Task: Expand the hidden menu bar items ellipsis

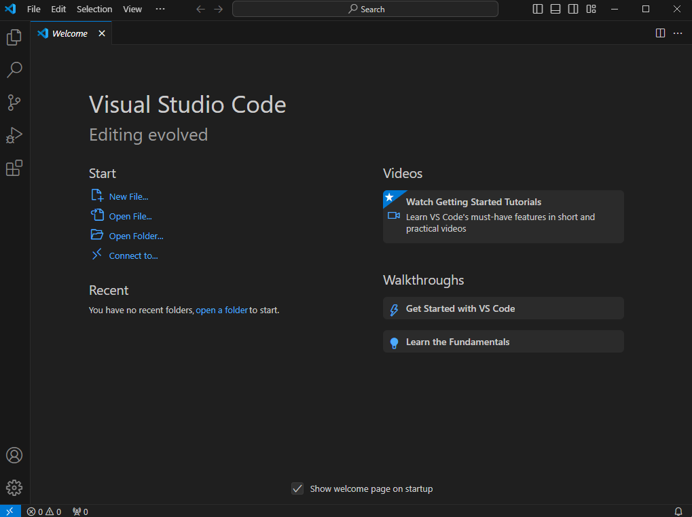Action: click(160, 9)
